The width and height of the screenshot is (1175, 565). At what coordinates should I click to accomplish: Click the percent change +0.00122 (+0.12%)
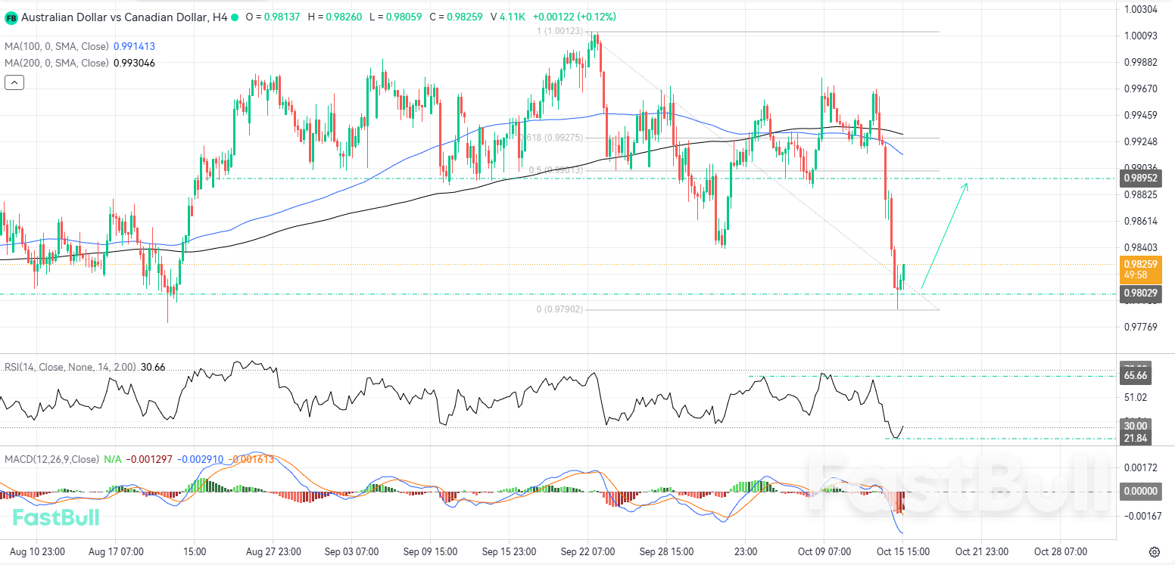[575, 17]
